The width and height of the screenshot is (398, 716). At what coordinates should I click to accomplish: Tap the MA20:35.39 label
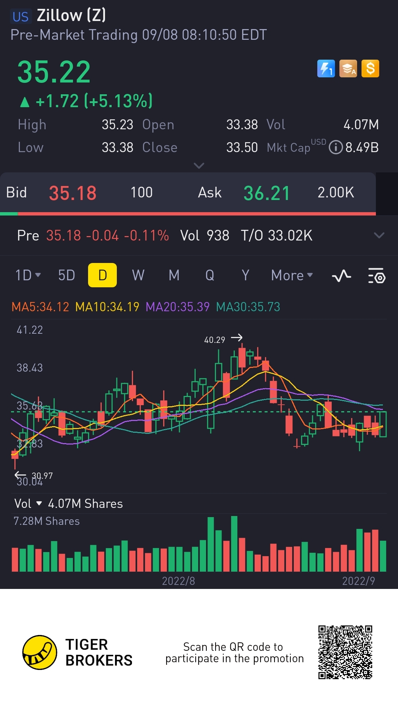(x=178, y=307)
